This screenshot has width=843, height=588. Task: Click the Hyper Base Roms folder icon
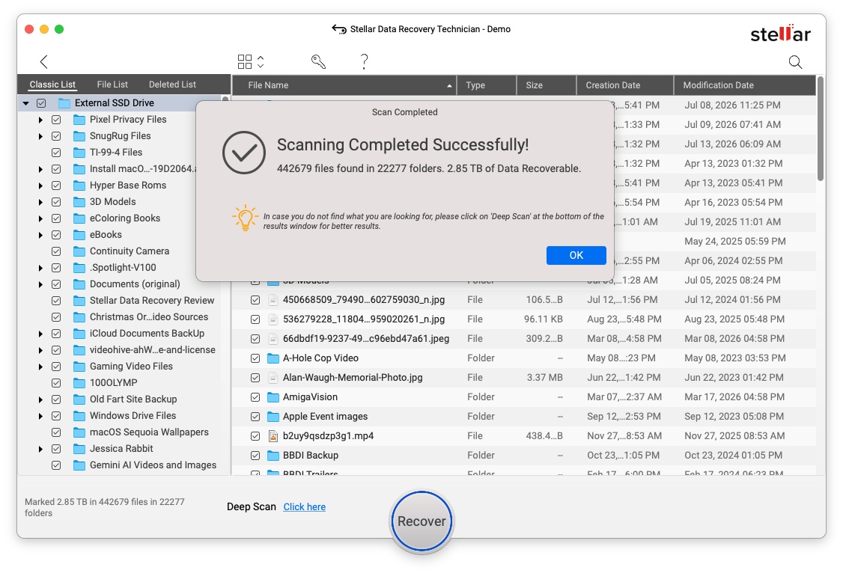tap(79, 186)
